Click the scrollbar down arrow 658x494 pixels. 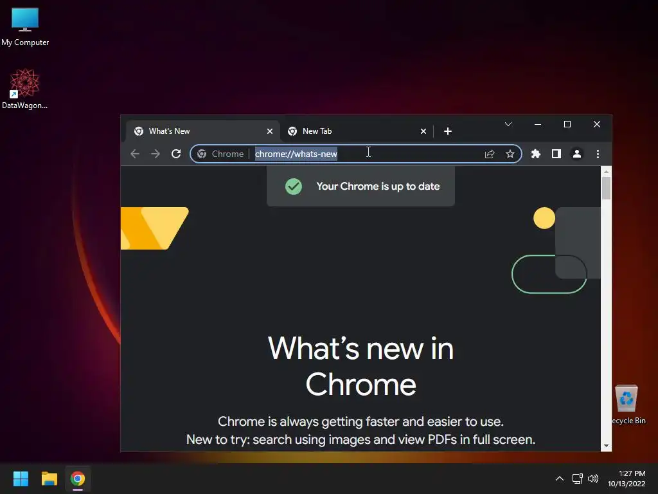(607, 446)
